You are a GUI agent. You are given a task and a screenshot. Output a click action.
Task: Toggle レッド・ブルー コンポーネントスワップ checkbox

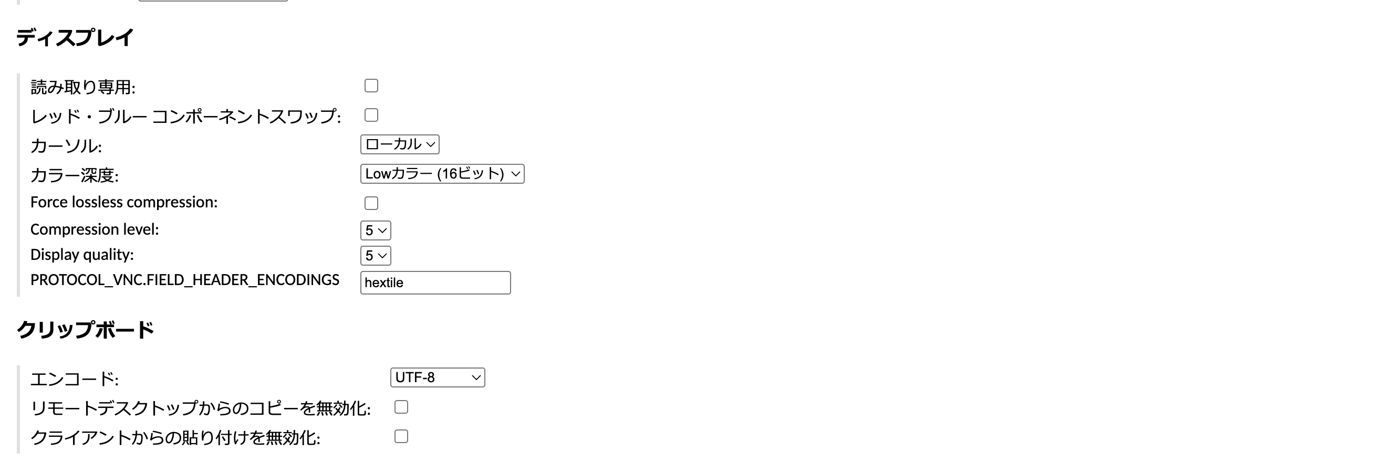371,115
